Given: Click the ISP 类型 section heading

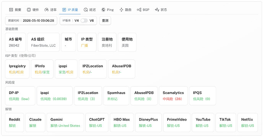Looking at the screenshot, I should (x=21, y=56).
